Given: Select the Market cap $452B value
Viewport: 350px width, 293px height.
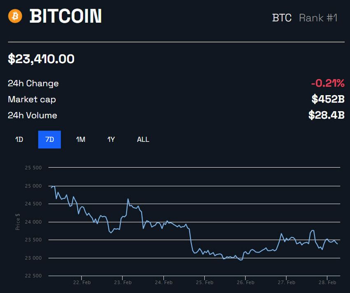Looking at the screenshot, I should 329,99.
